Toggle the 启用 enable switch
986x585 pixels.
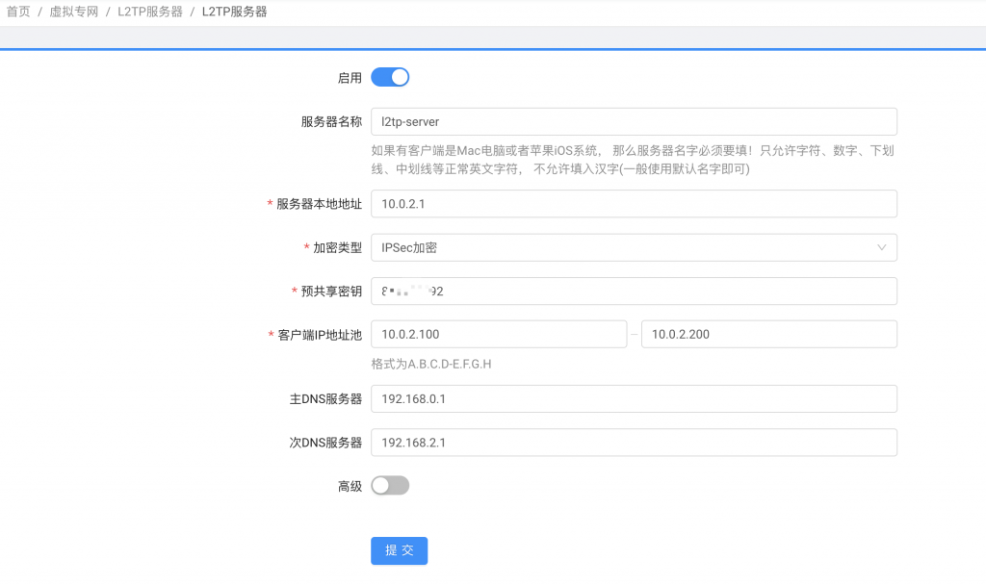[390, 78]
